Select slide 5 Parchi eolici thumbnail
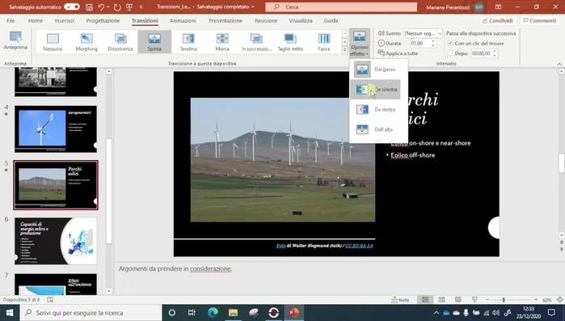Viewport: 565px width, 321px height. tap(56, 185)
